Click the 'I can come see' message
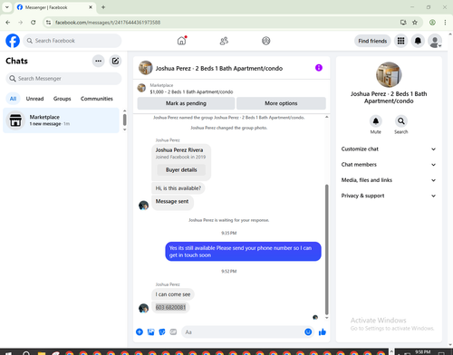The width and height of the screenshot is (453, 355). pos(173,294)
